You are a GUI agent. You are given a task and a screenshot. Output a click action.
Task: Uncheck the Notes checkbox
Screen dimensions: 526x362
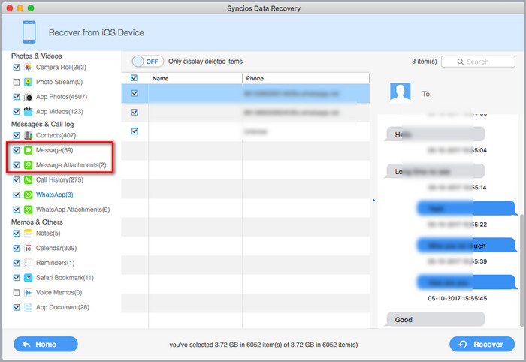point(16,234)
